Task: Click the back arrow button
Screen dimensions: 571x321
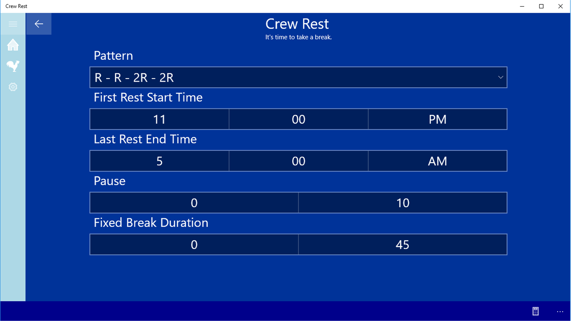Action: 39,24
